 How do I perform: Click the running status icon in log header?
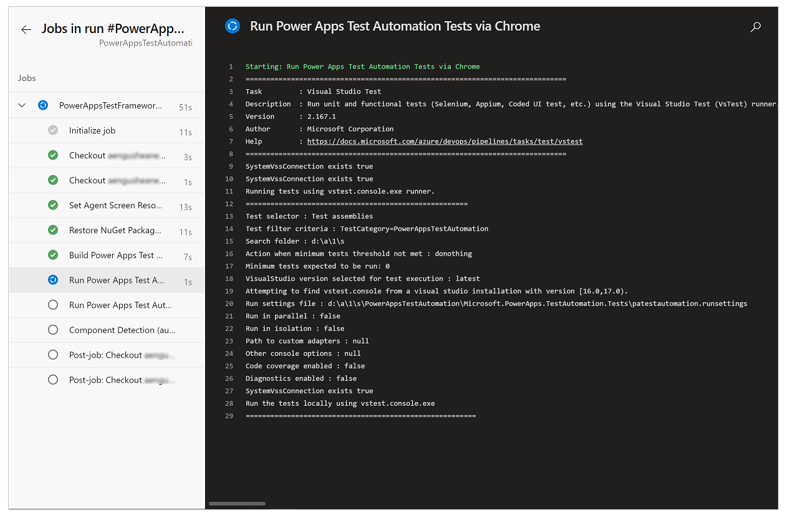coord(233,26)
